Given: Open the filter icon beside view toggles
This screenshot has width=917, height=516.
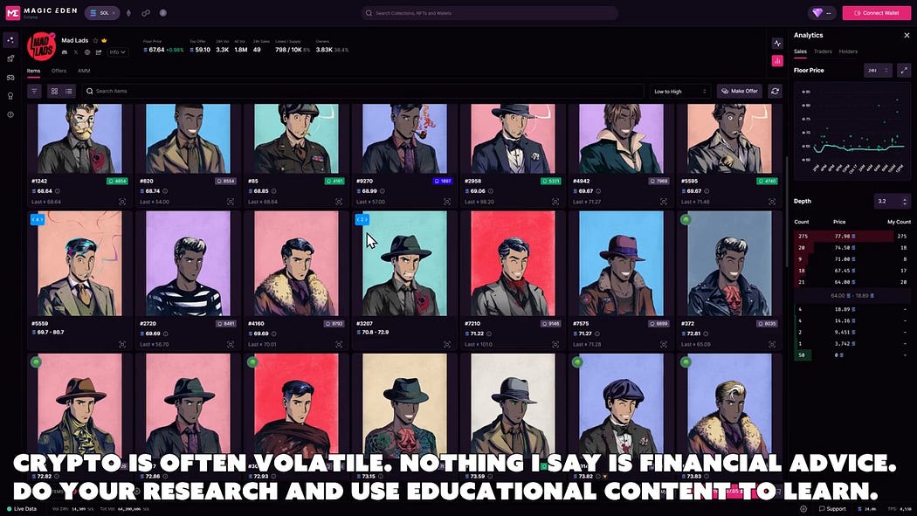Looking at the screenshot, I should (35, 91).
